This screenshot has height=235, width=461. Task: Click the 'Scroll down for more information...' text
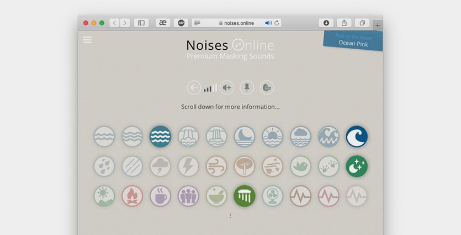pyautogui.click(x=231, y=107)
